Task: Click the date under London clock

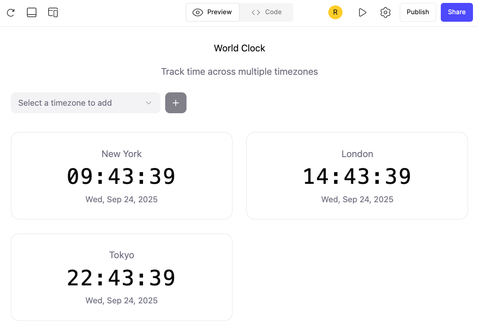Action: [x=357, y=199]
